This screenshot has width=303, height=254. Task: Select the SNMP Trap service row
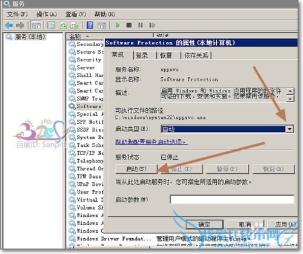click(86, 98)
